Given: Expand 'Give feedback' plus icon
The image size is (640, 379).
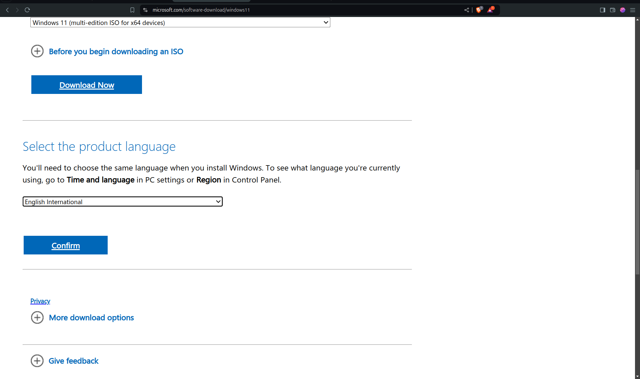Looking at the screenshot, I should [37, 361].
